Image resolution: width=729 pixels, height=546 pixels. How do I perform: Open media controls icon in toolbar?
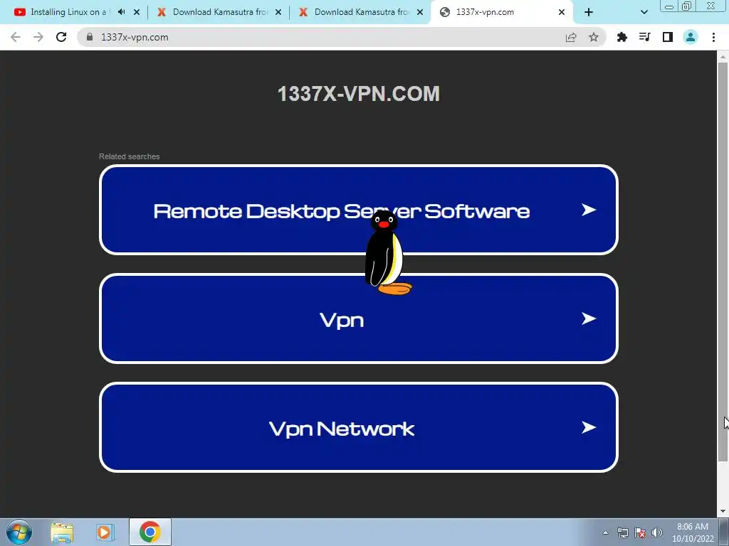coord(644,37)
